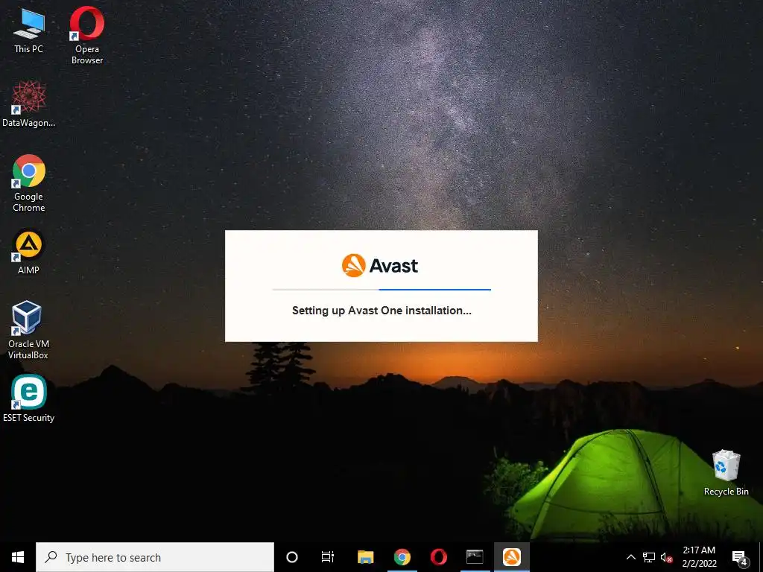Select the This PC desktop icon

(x=29, y=31)
